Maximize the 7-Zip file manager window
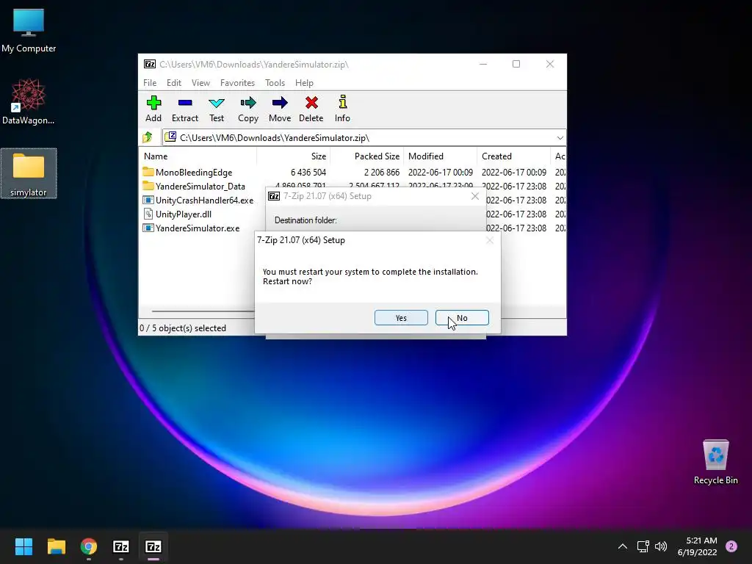The image size is (752, 564). point(516,64)
